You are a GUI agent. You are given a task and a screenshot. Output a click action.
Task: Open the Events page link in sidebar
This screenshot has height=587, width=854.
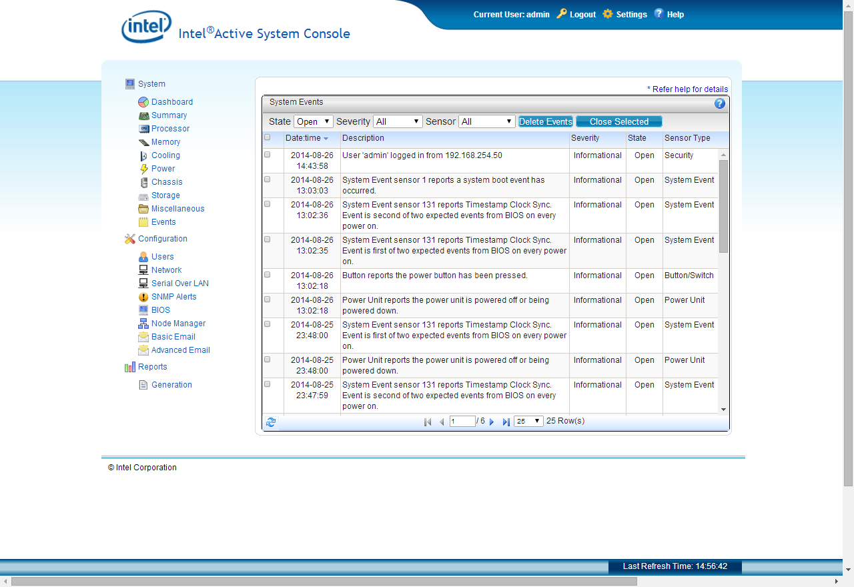(163, 222)
